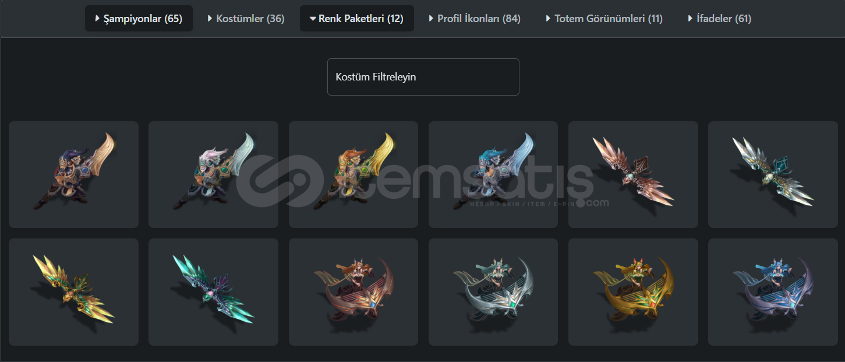Viewport: 845px width, 362px height.
Task: Select the bronze crescent-boat champion chroma
Action: [x=353, y=292]
